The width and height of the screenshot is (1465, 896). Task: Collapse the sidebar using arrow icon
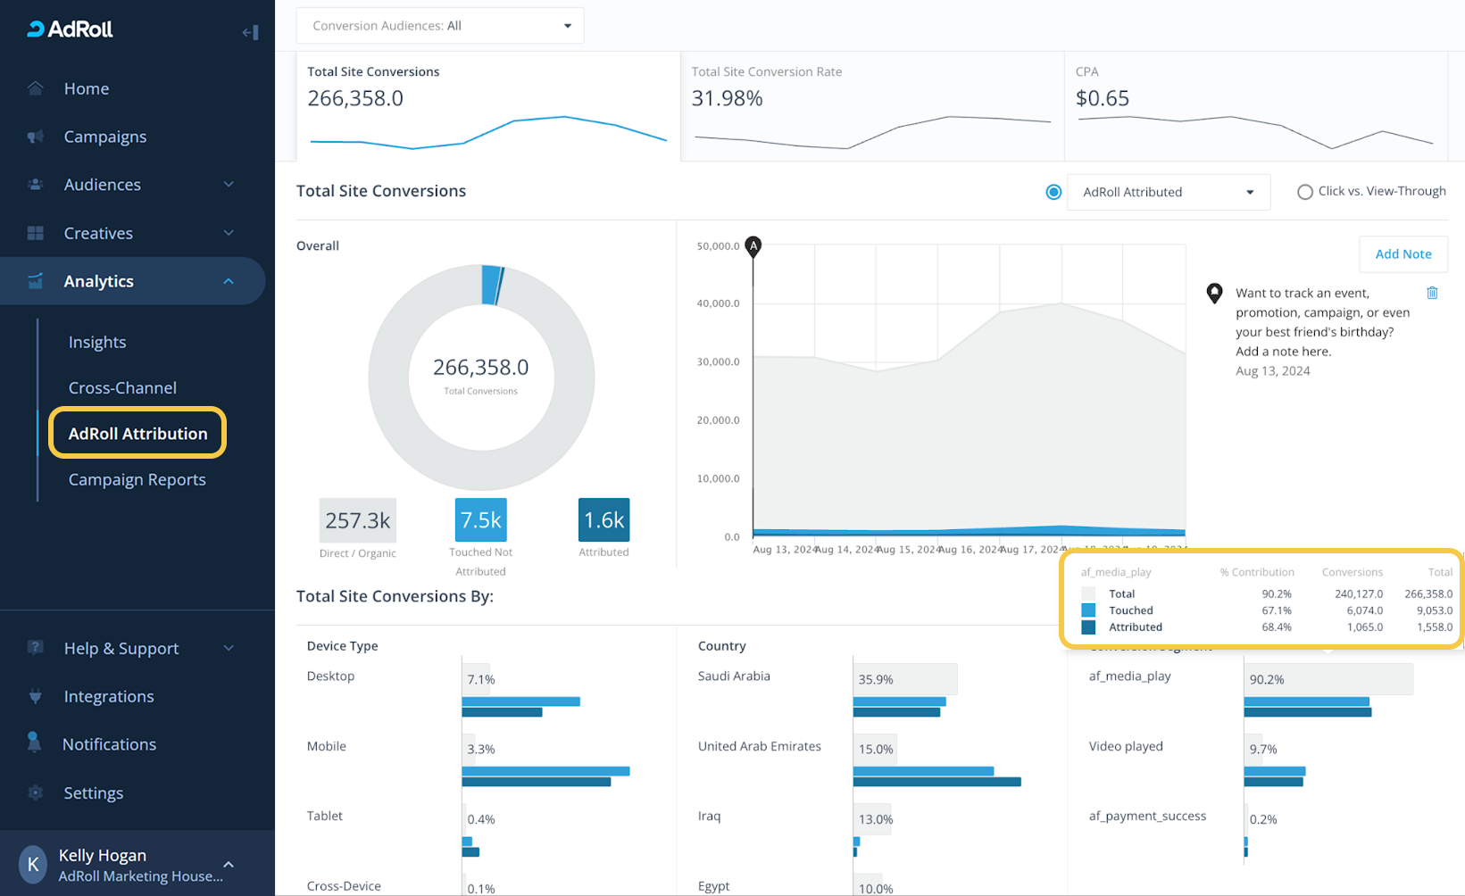(250, 33)
